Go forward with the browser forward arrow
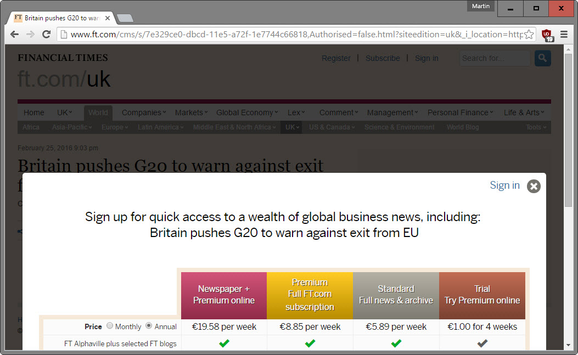This screenshot has width=578, height=355. 30,34
